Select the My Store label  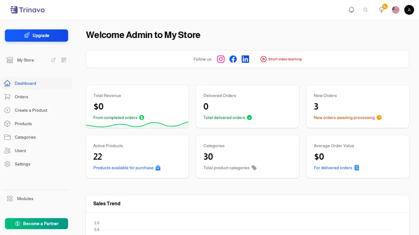(25, 60)
